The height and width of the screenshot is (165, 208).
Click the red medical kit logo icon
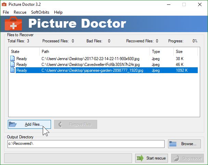[x=13, y=24]
